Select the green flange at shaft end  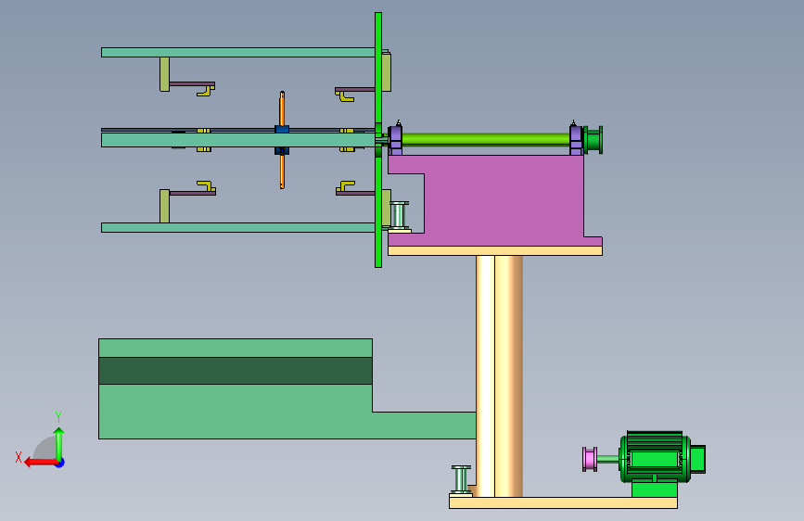[593, 140]
